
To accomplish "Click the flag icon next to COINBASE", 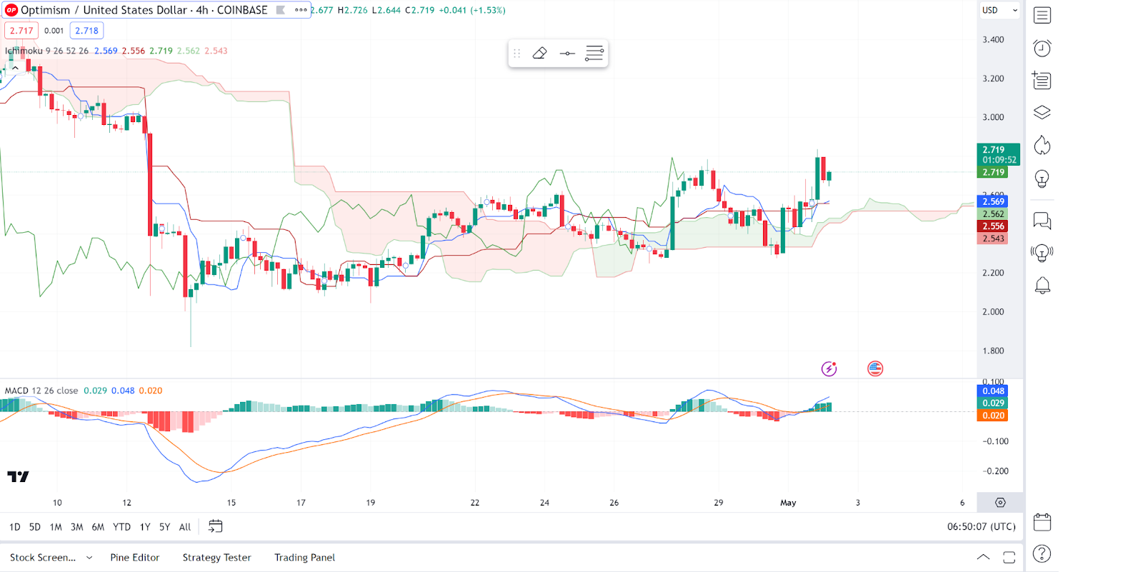I will (281, 10).
